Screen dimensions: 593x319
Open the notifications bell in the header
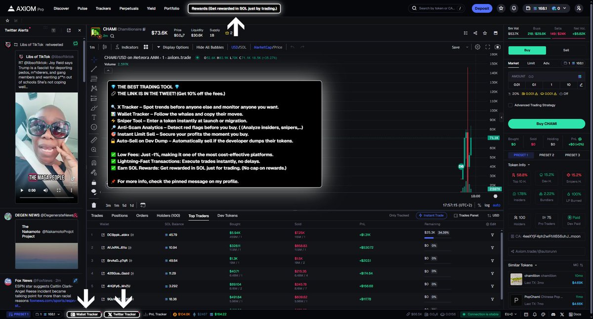tap(514, 8)
